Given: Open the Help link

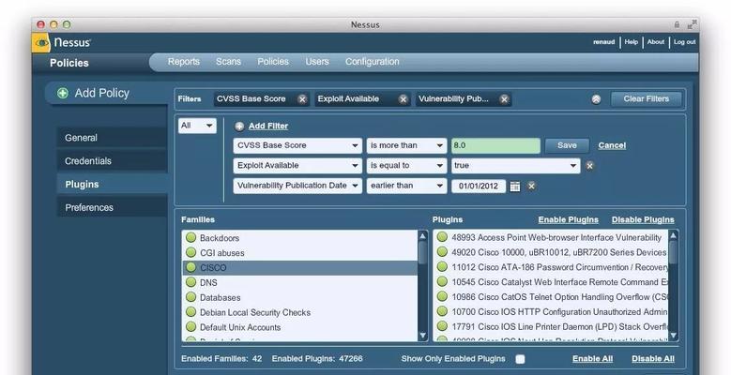Looking at the screenshot, I should click(632, 42).
